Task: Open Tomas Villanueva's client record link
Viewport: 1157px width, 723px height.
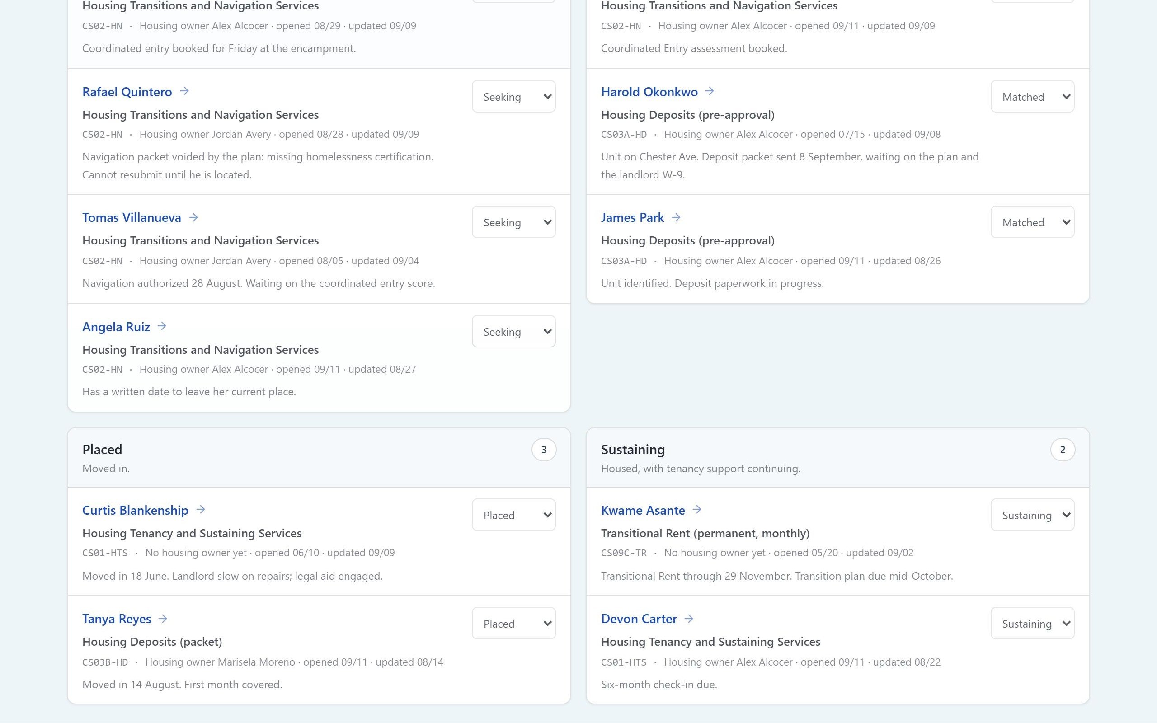Action: [132, 217]
